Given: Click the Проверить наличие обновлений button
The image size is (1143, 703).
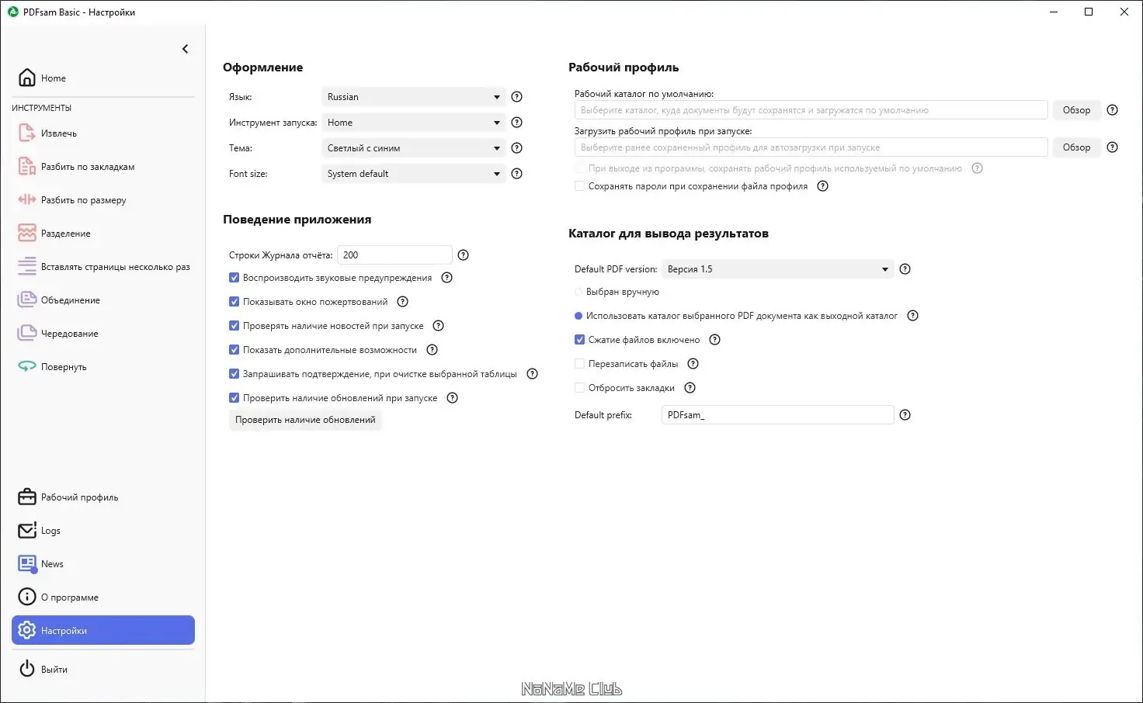Looking at the screenshot, I should [305, 420].
